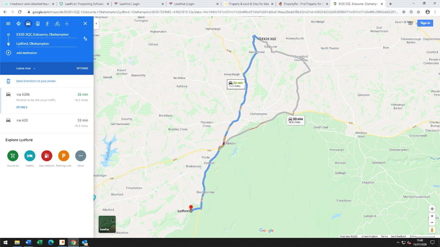Image resolution: width=440 pixels, height=247 pixels.
Task: Open the Hotels icon under Explore Lydford
Action: tap(30, 156)
